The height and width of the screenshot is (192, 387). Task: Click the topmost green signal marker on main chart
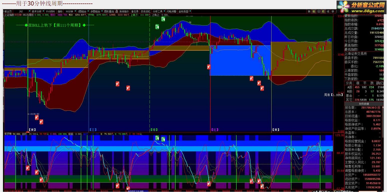click(163, 19)
